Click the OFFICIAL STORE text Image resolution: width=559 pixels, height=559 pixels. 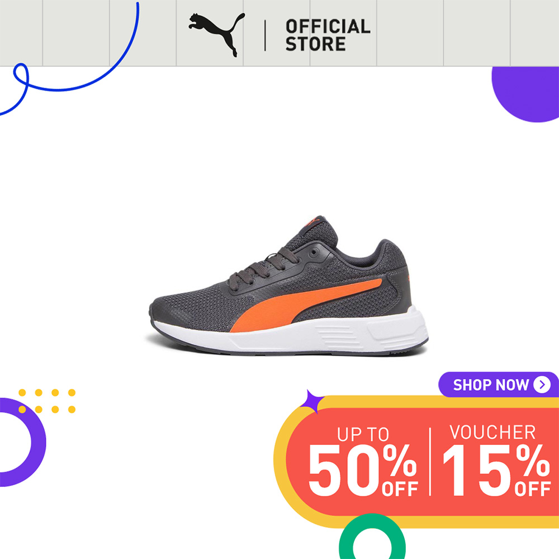[x=328, y=35]
